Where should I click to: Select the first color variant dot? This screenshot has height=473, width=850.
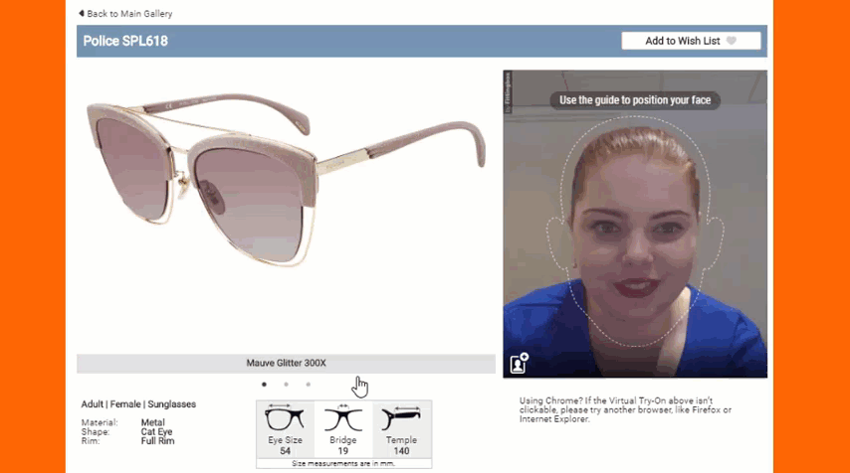point(264,385)
